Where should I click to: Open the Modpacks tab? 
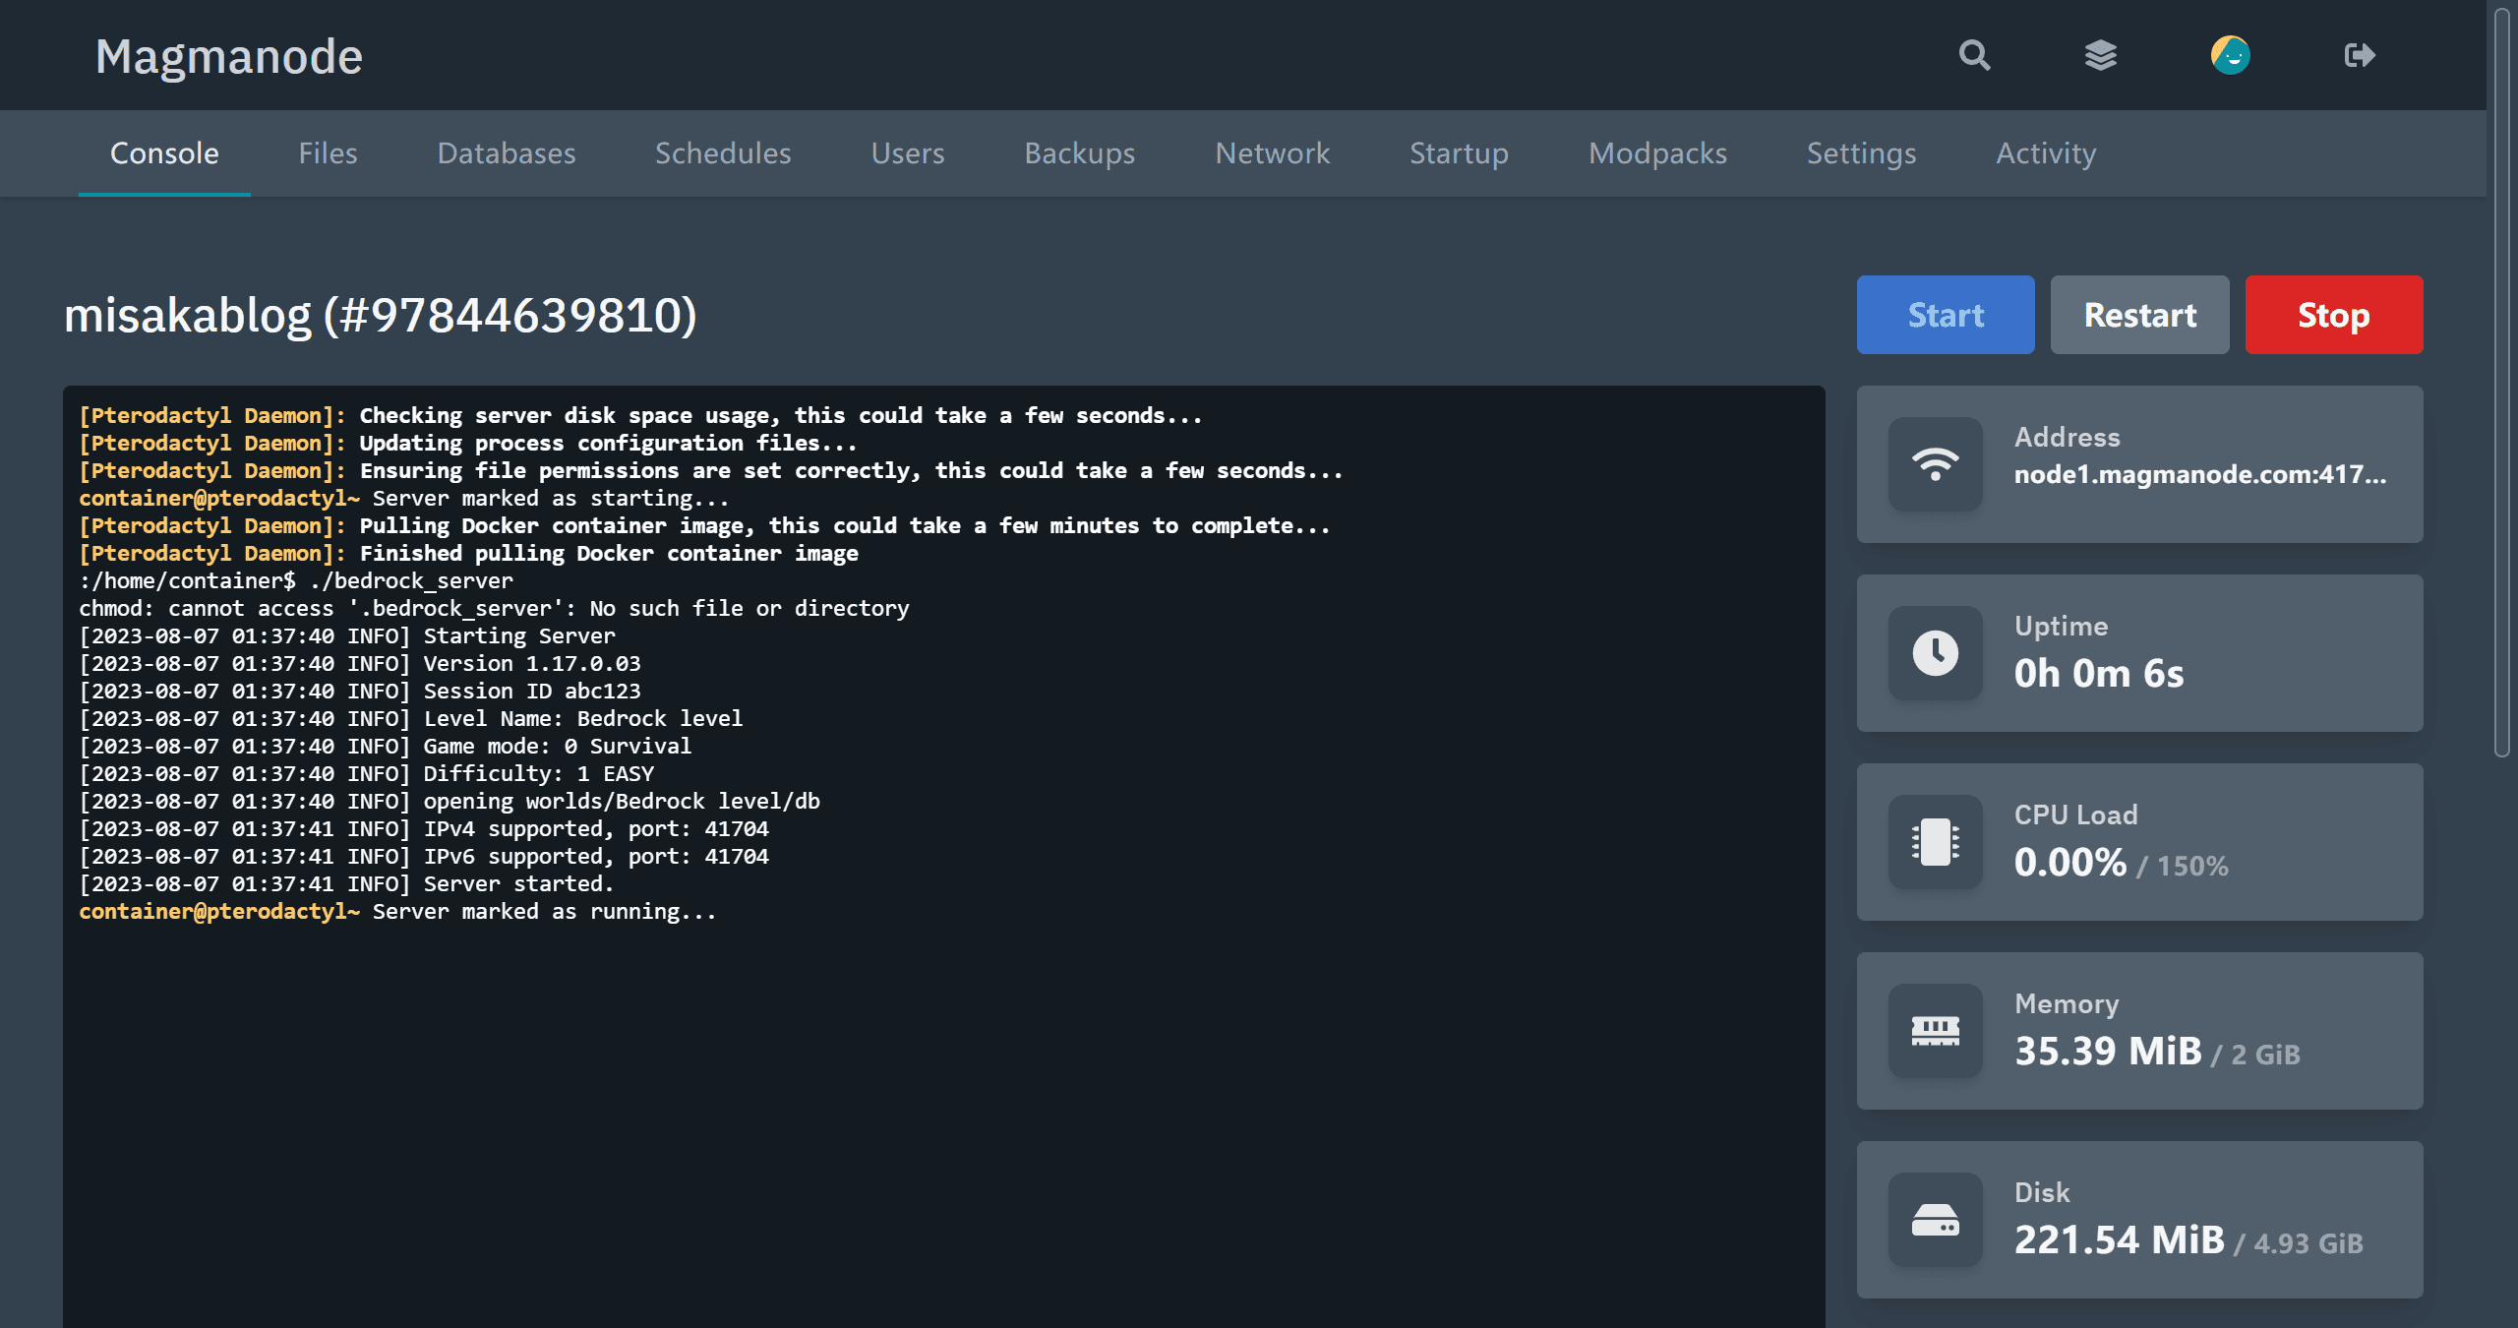(1657, 153)
